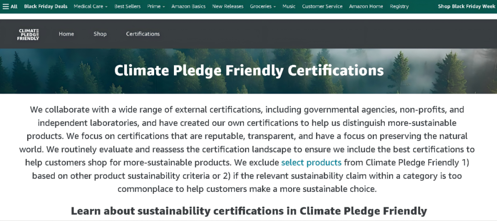Screen dimensions: 497x221
Task: Switch to the Shop tab
Action: pyautogui.click(x=100, y=34)
